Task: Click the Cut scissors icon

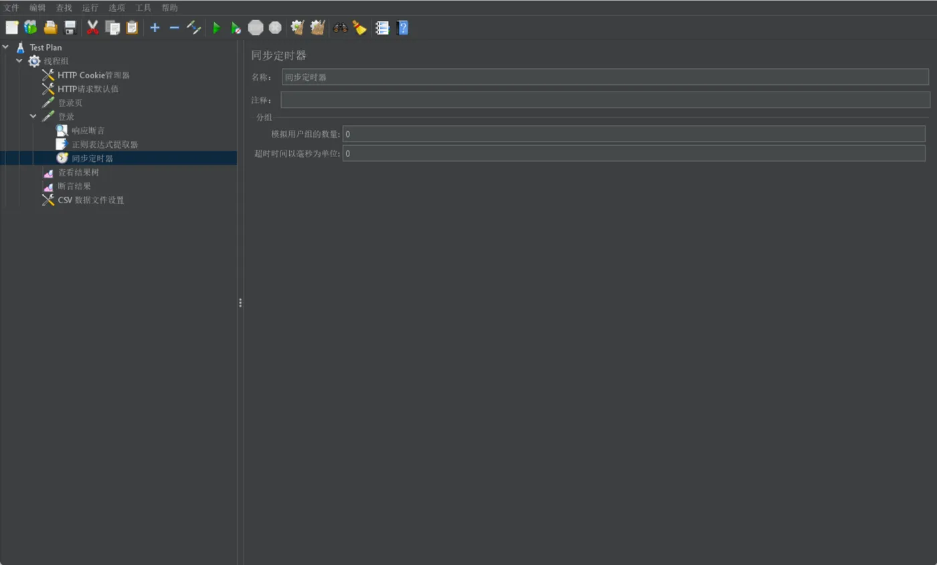Action: [x=93, y=27]
